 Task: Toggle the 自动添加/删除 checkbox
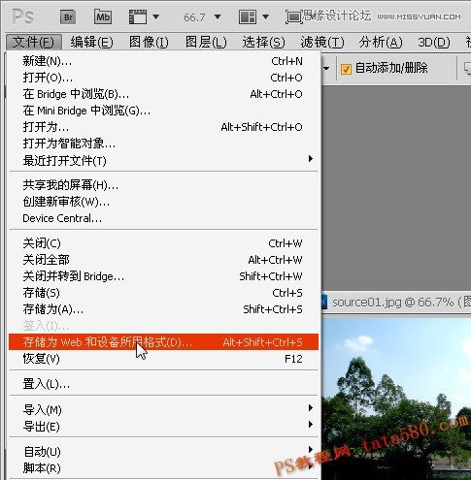click(346, 69)
